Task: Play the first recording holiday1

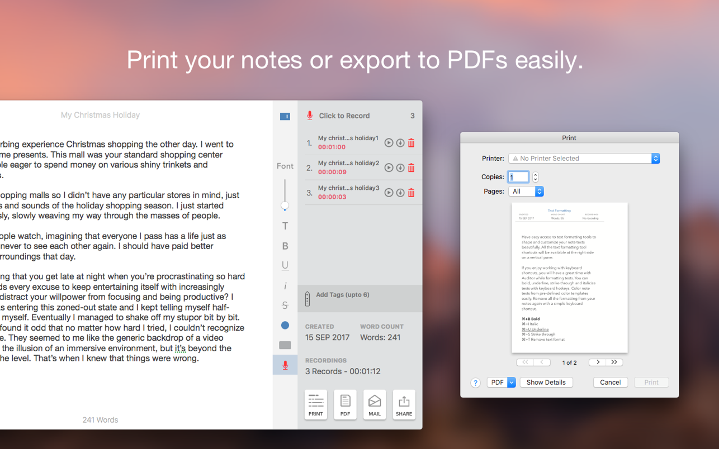Action: coord(389,143)
